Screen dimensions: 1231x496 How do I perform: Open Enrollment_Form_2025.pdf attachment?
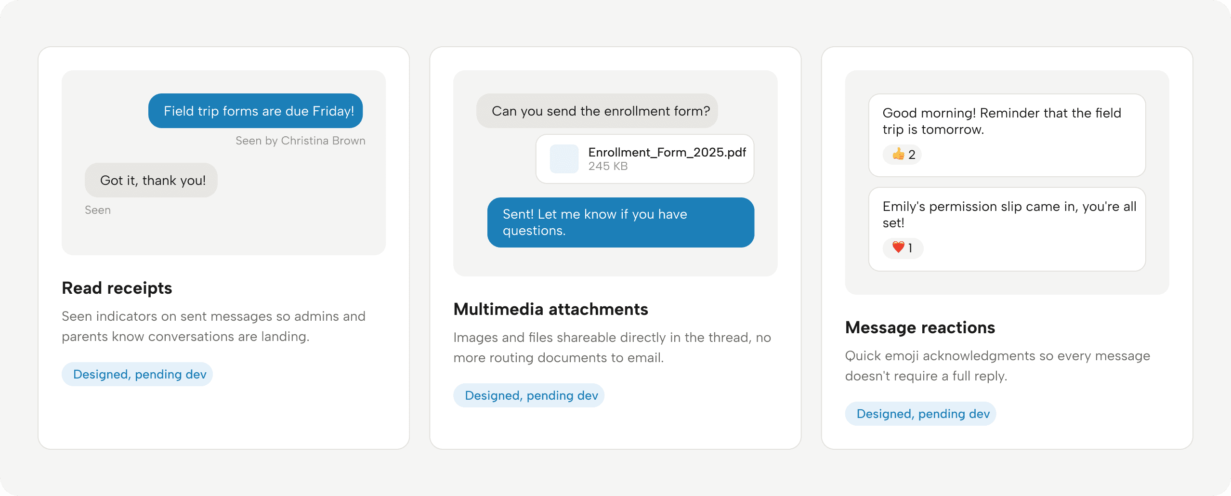(x=645, y=159)
